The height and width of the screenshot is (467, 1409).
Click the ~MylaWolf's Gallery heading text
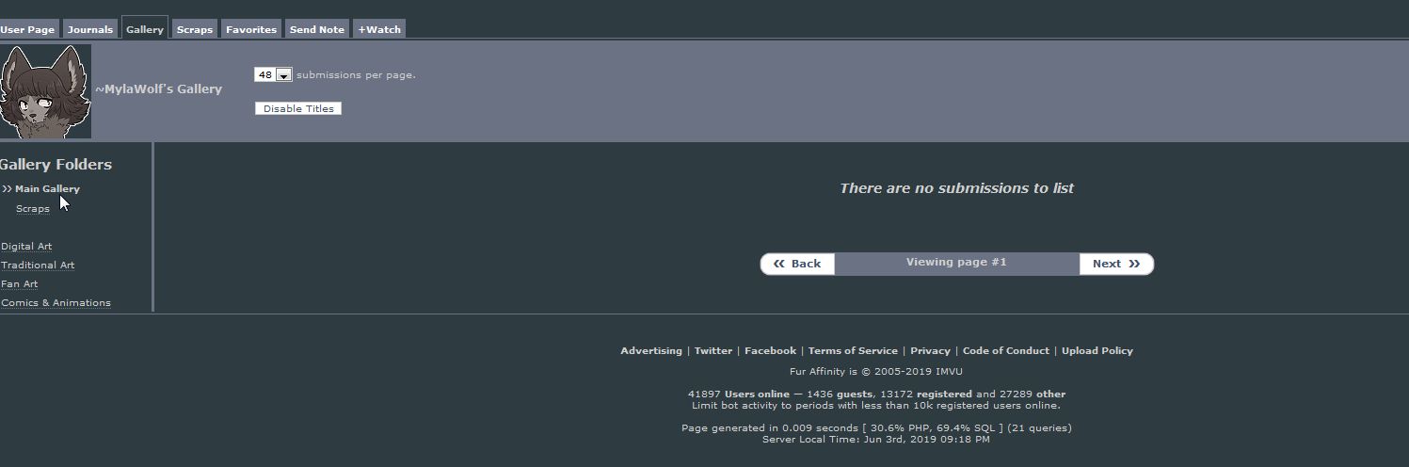[x=158, y=89]
